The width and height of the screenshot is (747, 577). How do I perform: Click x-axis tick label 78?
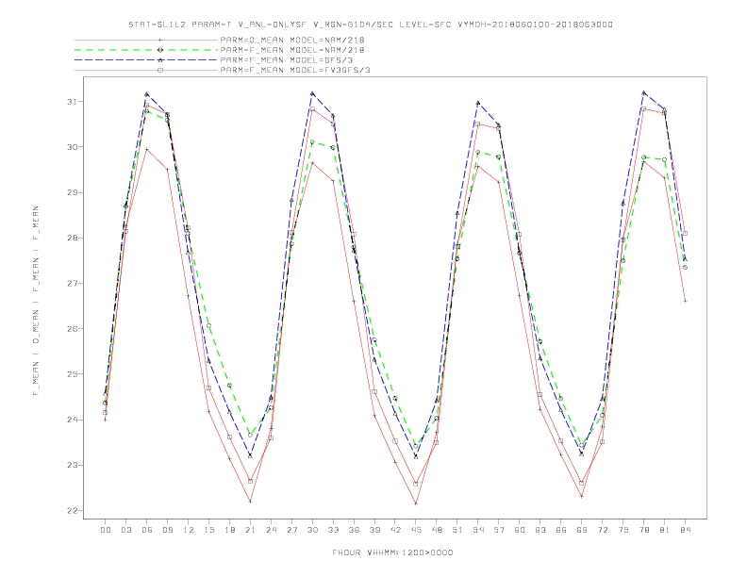click(644, 530)
